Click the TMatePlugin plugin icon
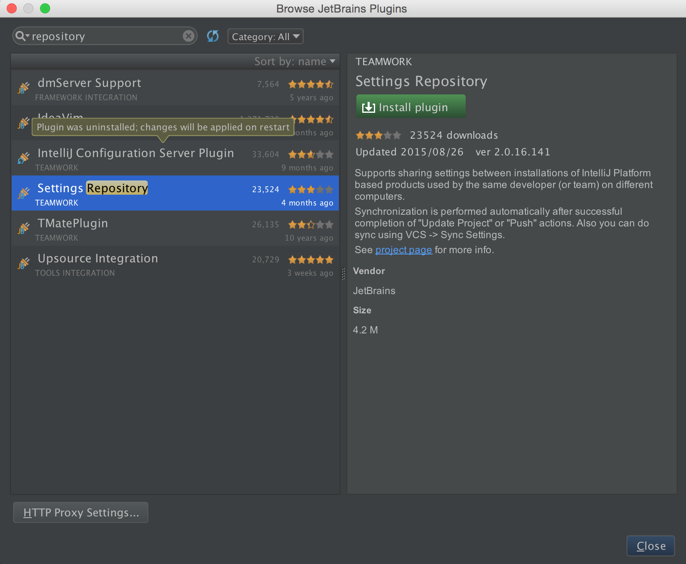The width and height of the screenshot is (686, 564). 24,229
